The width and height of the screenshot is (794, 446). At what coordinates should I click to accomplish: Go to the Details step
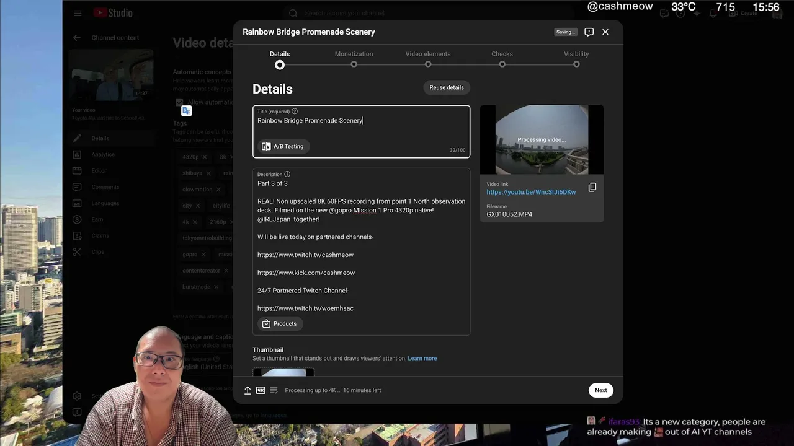click(x=280, y=59)
